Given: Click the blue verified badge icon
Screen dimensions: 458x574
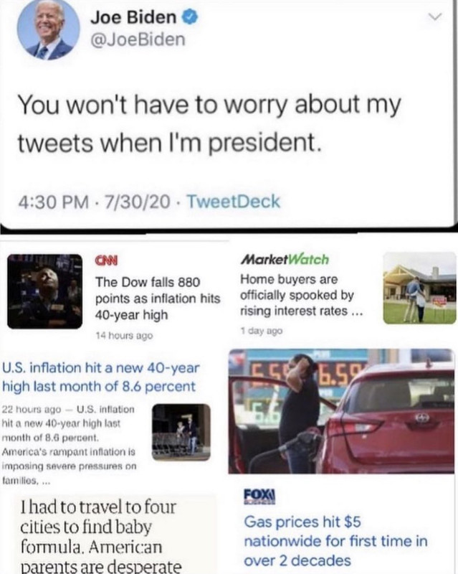Looking at the screenshot, I should pos(190,17).
